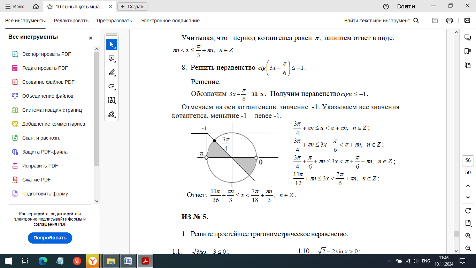Screen dimensions: 476x268
Task: Choose the Select arrow tool
Action: point(112,44)
